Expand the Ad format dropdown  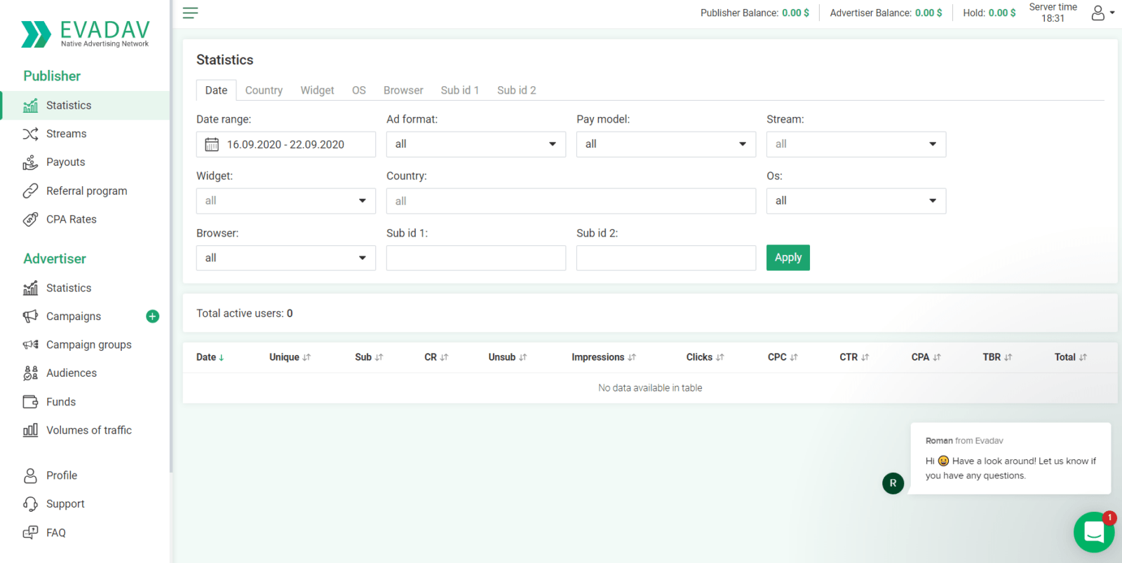point(475,144)
